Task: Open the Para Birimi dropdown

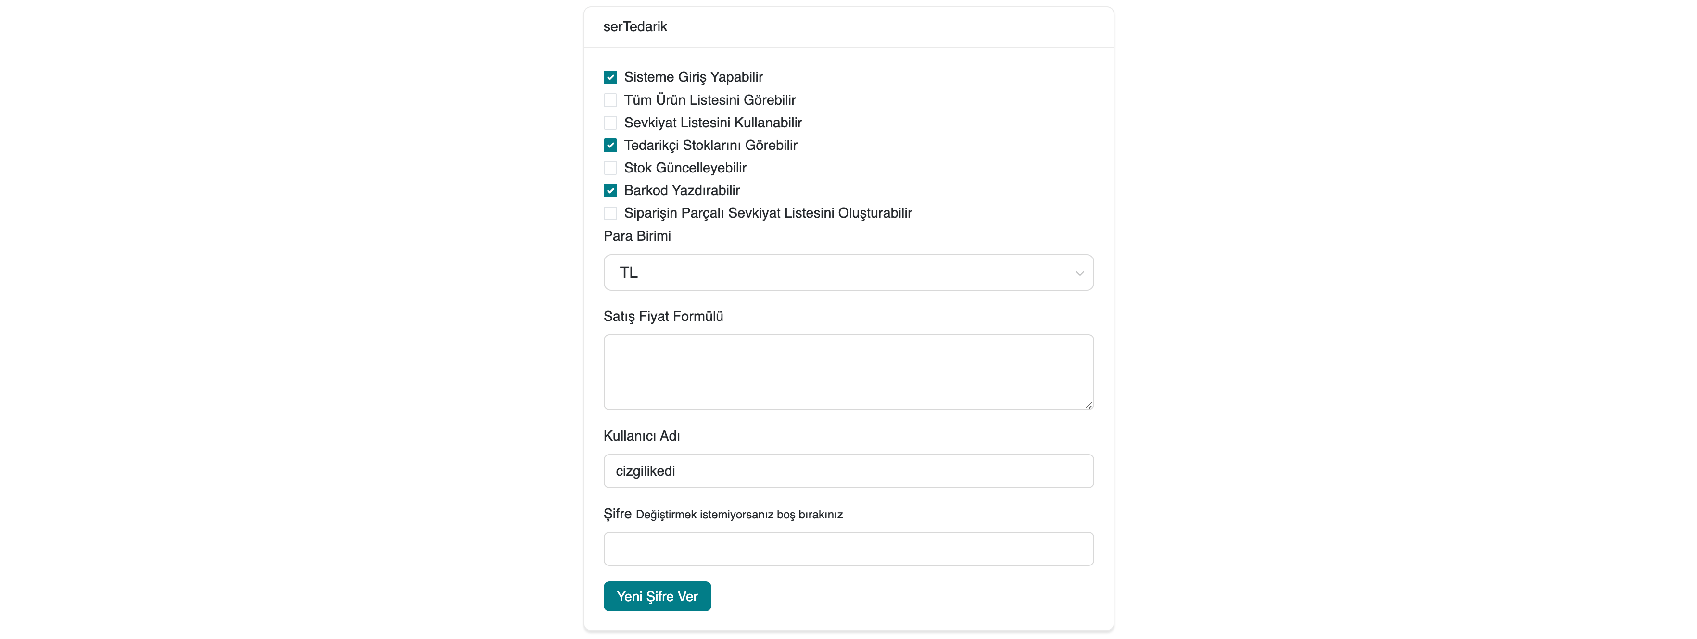Action: [x=848, y=272]
